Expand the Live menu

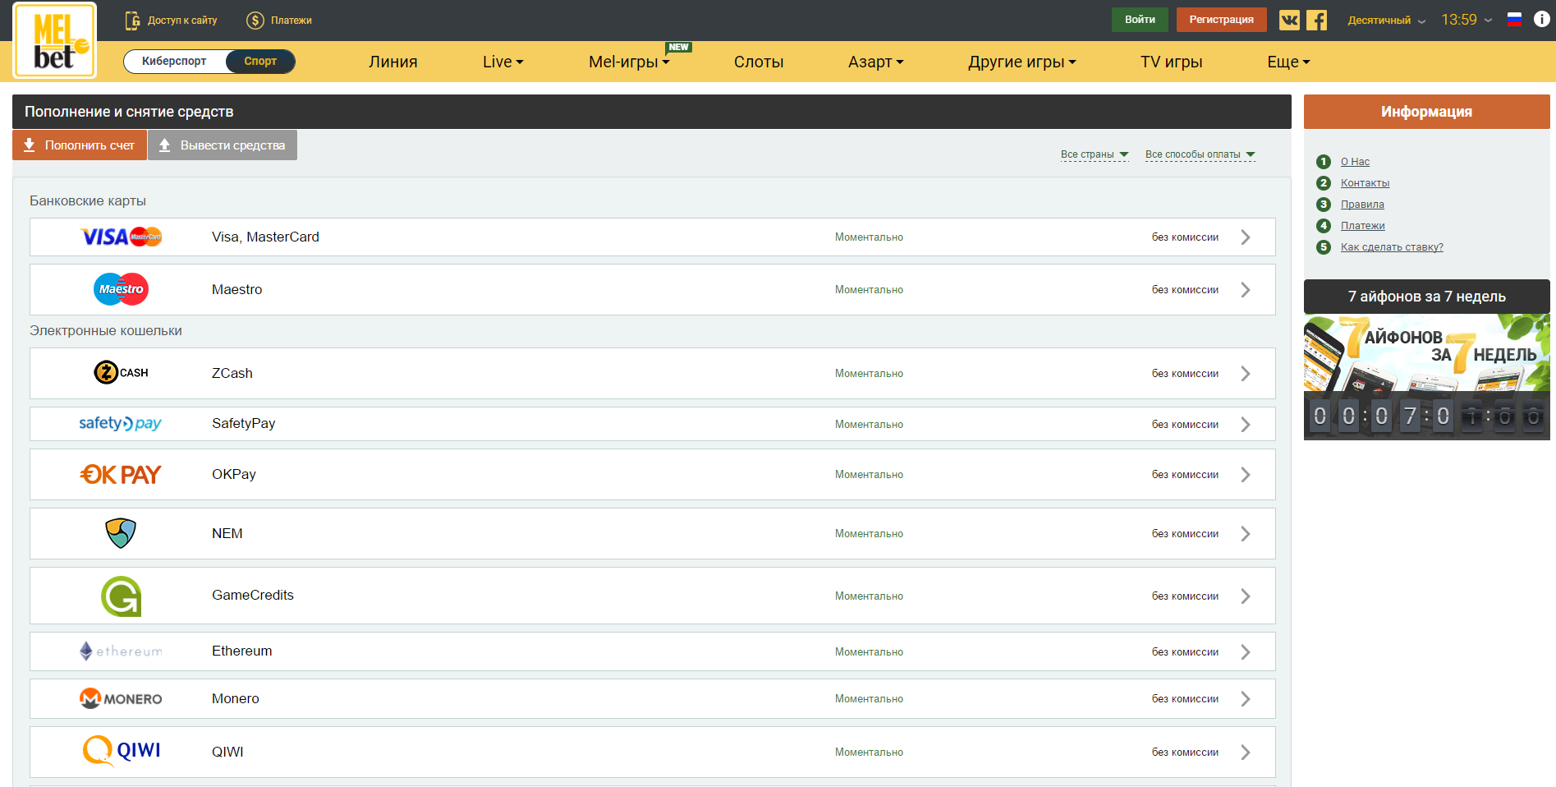point(503,62)
